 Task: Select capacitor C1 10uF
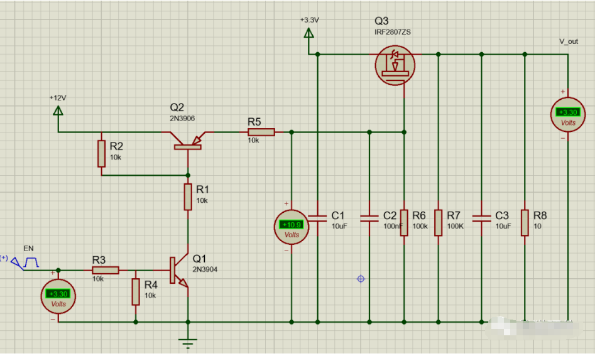(x=317, y=218)
